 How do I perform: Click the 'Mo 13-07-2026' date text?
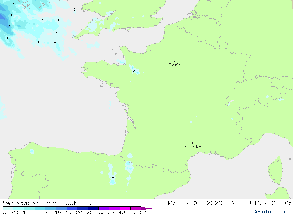pyautogui.click(x=195, y=203)
